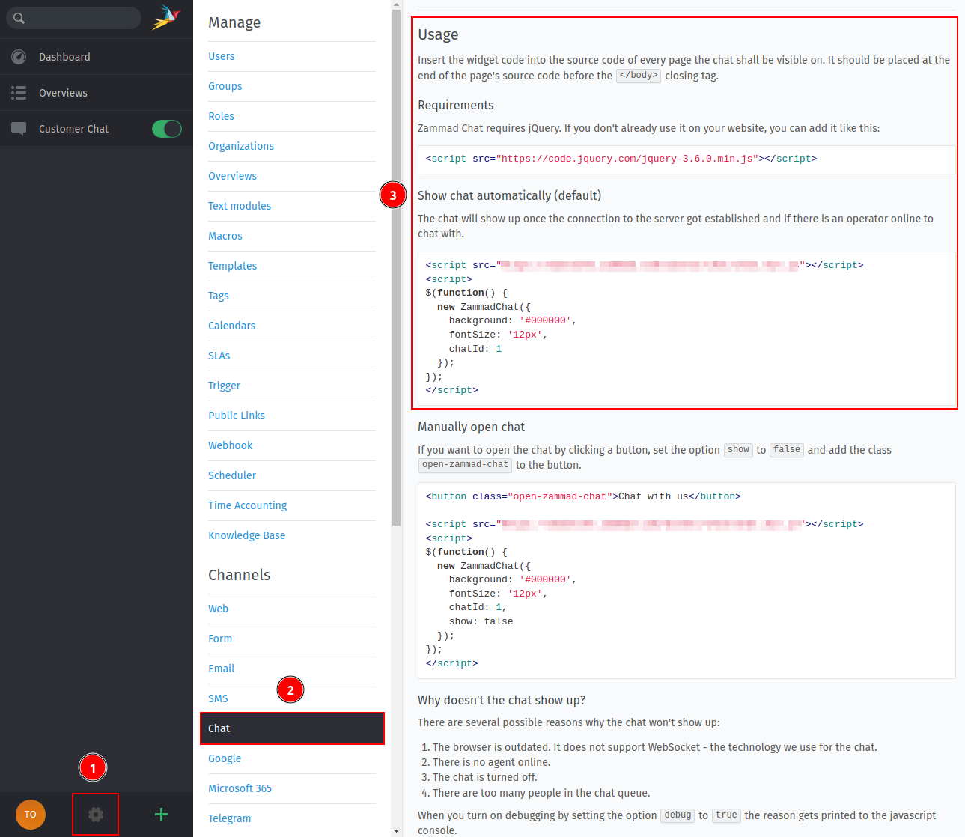Viewport: 965px width, 837px height.
Task: Click the jQuery script code line
Action: (x=621, y=159)
